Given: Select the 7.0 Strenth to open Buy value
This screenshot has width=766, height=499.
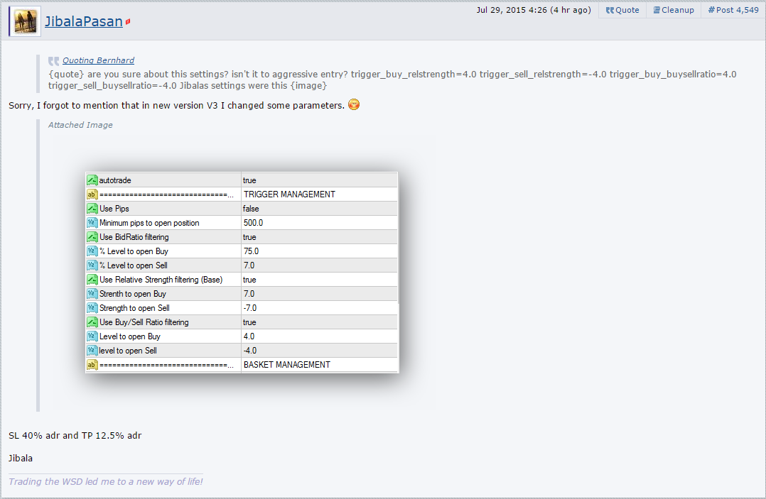Looking at the screenshot, I should [x=320, y=294].
